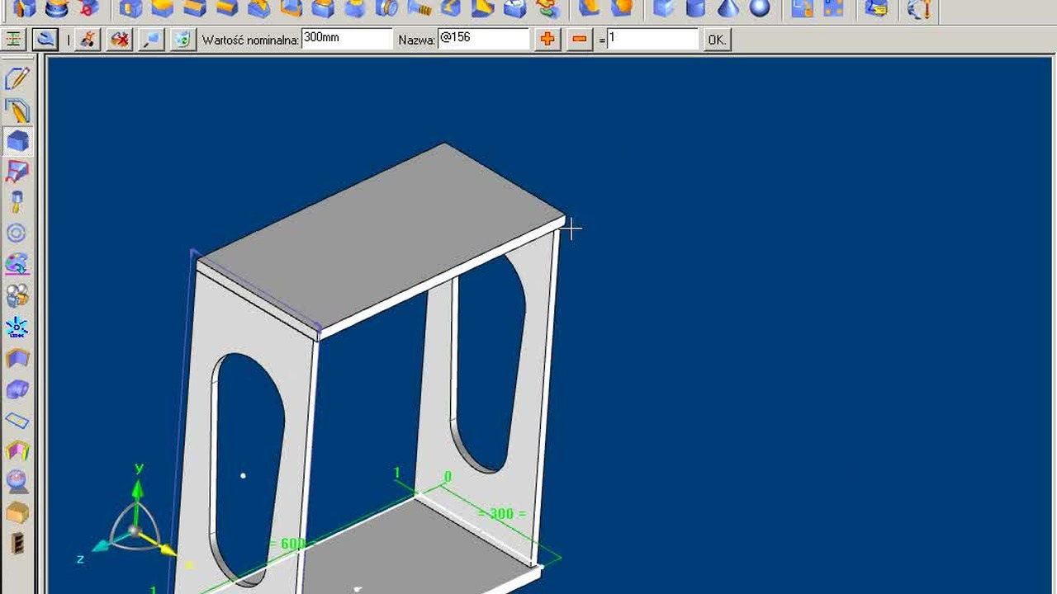Click the green dimension icon in options bar
The image size is (1057, 594).
[x=13, y=39]
